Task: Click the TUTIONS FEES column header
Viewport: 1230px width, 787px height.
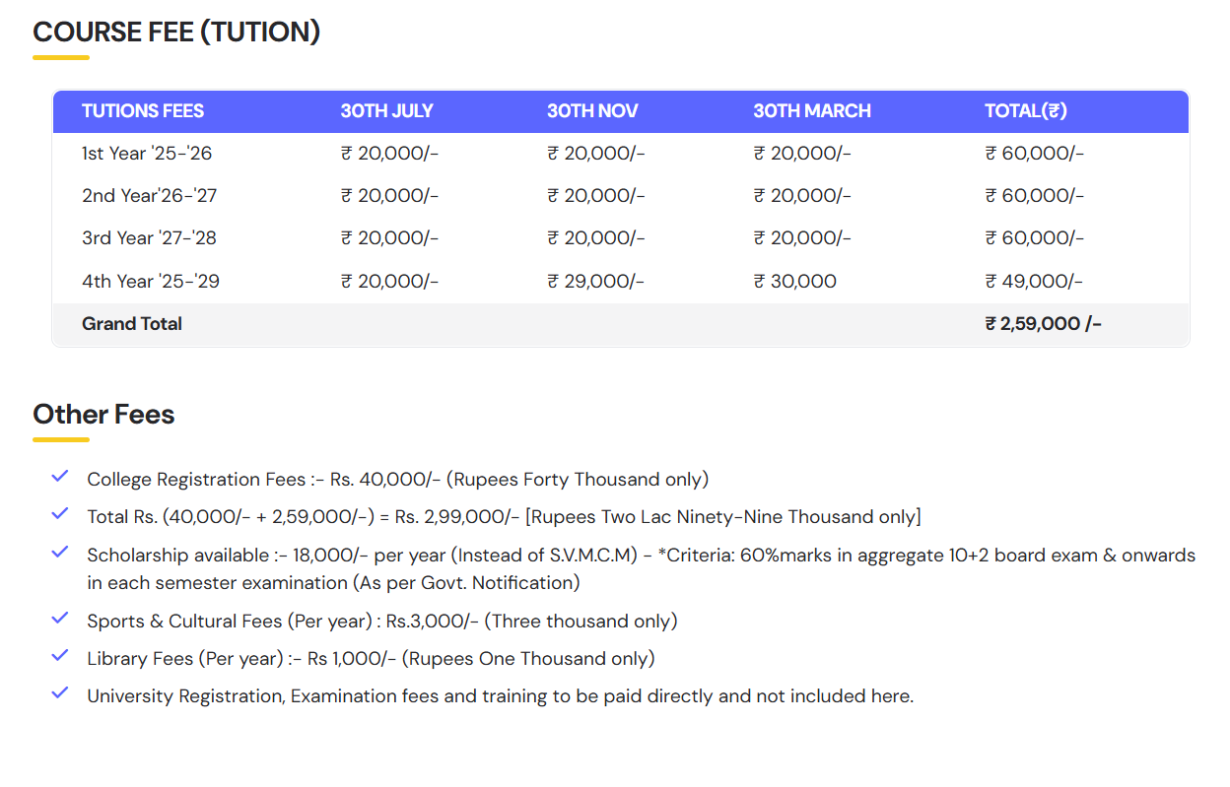Action: pyautogui.click(x=143, y=111)
